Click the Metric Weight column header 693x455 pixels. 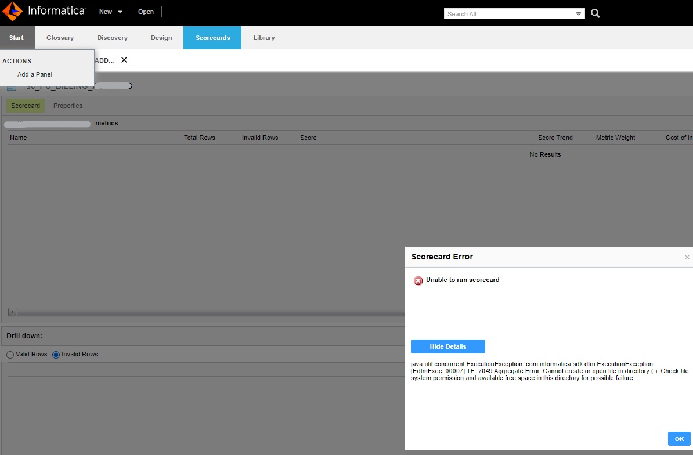(x=615, y=138)
